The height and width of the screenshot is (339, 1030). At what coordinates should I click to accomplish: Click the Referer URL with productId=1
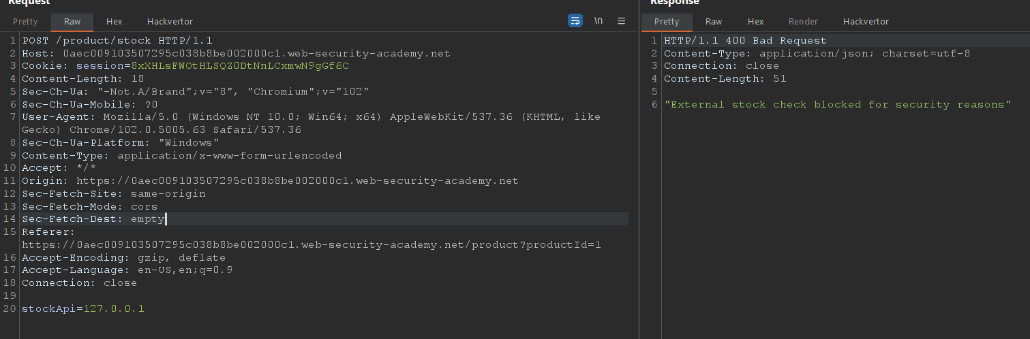tap(311, 244)
